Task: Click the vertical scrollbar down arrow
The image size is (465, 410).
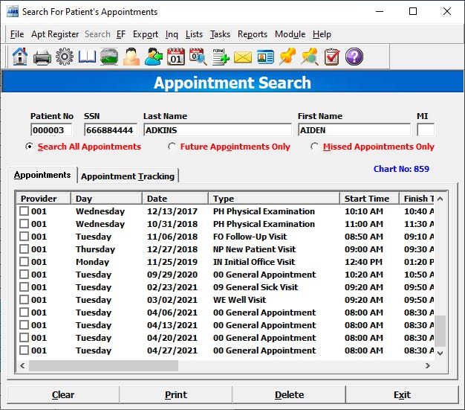Action: (x=440, y=353)
